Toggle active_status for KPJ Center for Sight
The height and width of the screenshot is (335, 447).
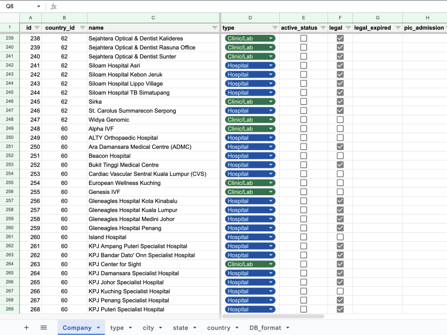304,264
